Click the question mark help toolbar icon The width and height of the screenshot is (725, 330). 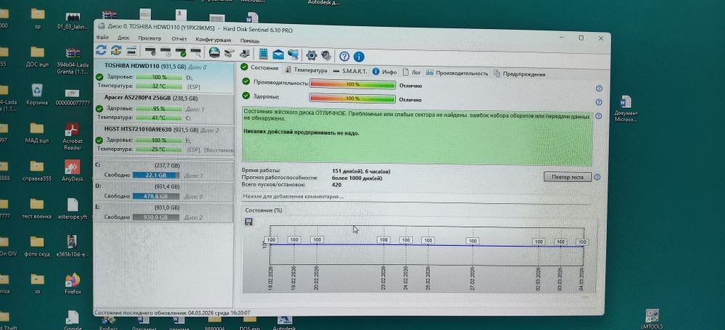(x=344, y=57)
